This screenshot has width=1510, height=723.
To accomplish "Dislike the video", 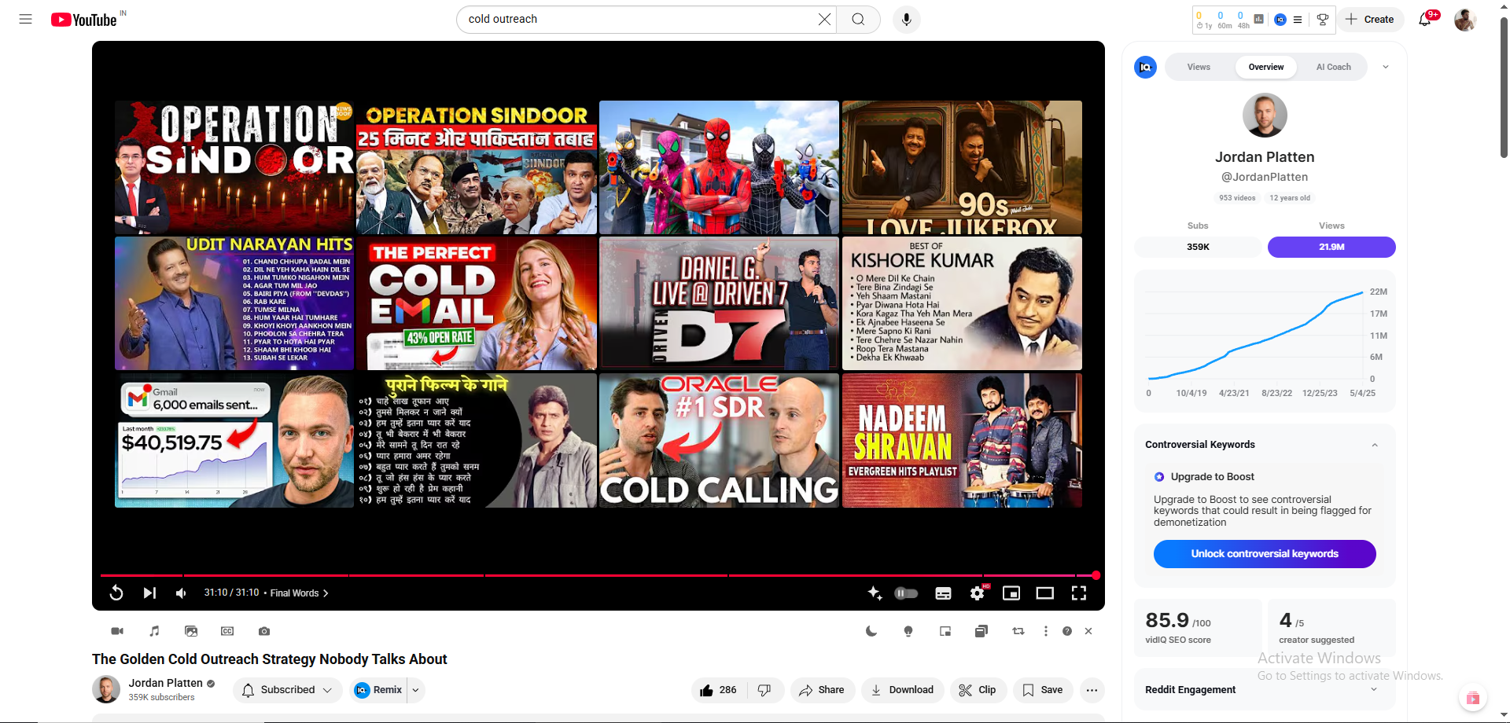I will [x=765, y=690].
